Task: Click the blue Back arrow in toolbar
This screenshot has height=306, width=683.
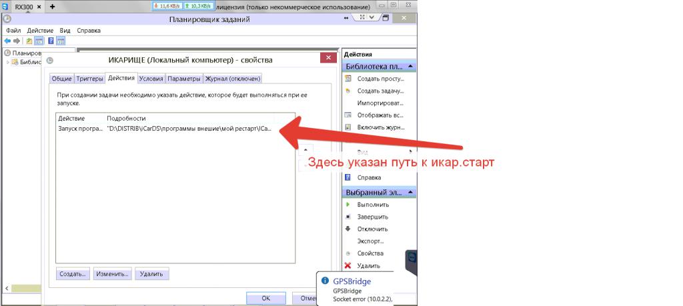Action: 7,41
